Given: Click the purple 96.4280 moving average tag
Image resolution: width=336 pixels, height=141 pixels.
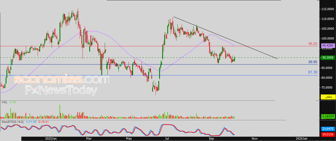Looking at the screenshot, I should pyautogui.click(x=328, y=45).
